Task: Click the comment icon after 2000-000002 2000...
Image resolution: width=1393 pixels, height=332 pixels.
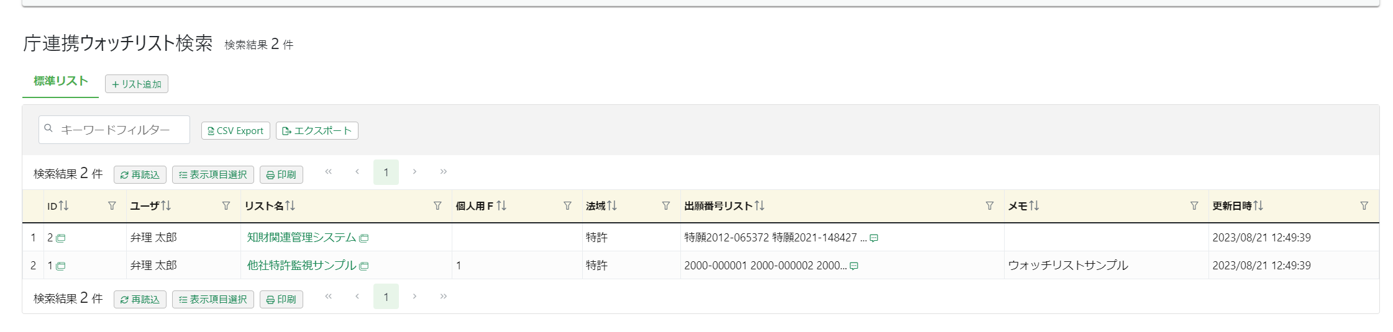Action: [854, 266]
